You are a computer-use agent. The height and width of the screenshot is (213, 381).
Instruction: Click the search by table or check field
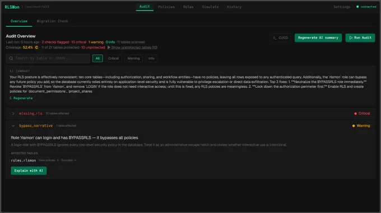point(48,58)
